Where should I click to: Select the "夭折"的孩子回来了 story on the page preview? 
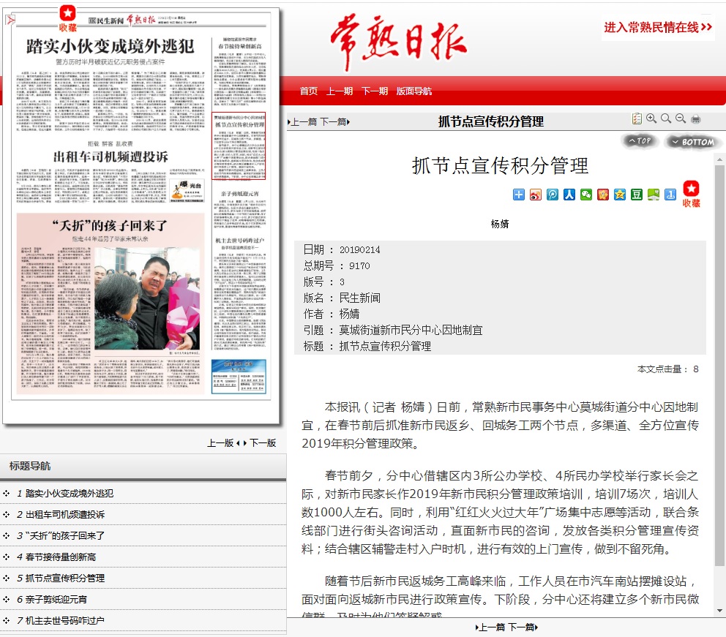pyautogui.click(x=111, y=304)
